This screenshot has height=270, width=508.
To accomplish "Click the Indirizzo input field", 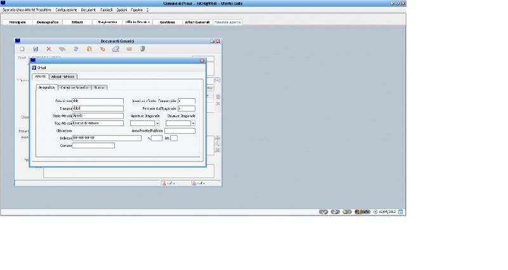I will pyautogui.click(x=107, y=138).
